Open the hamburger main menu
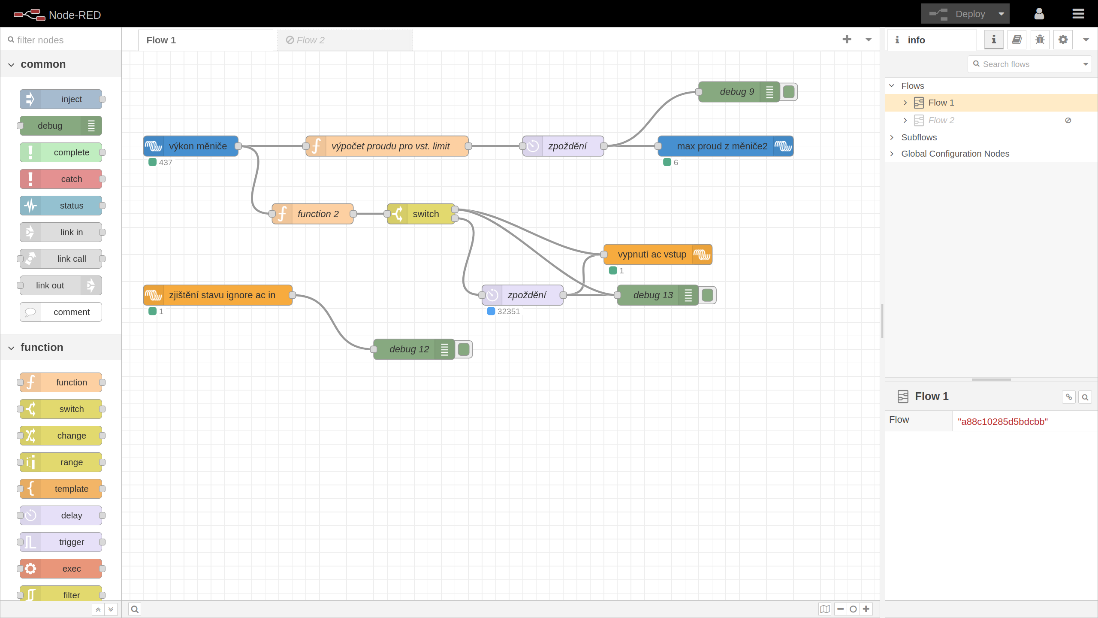1098x618 pixels. point(1078,14)
